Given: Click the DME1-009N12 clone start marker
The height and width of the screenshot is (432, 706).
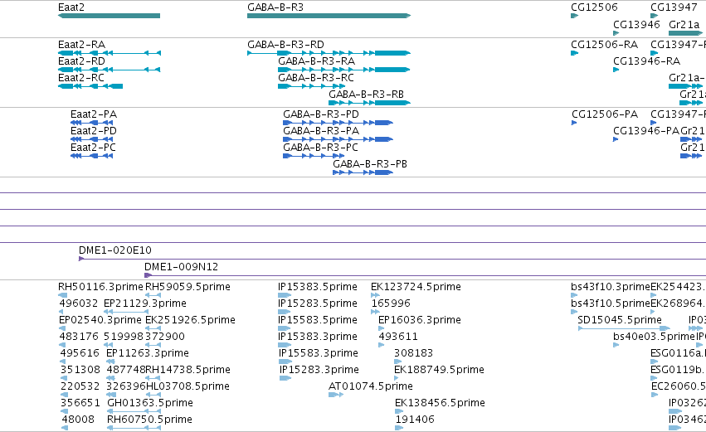Looking at the screenshot, I should [149, 275].
